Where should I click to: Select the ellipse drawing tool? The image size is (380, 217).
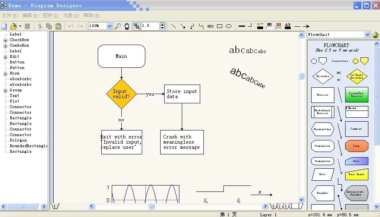[x=229, y=26]
